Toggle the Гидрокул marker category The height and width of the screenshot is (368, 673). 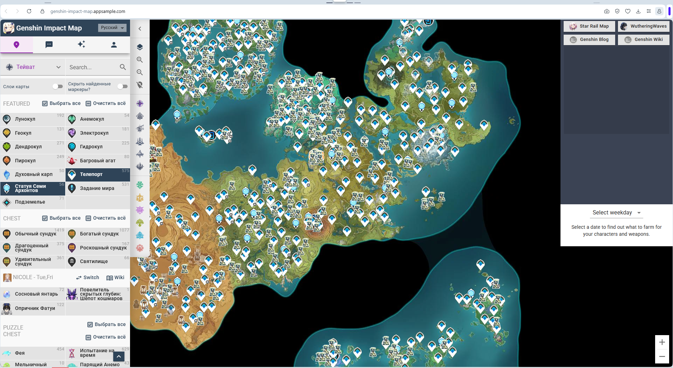(x=98, y=147)
